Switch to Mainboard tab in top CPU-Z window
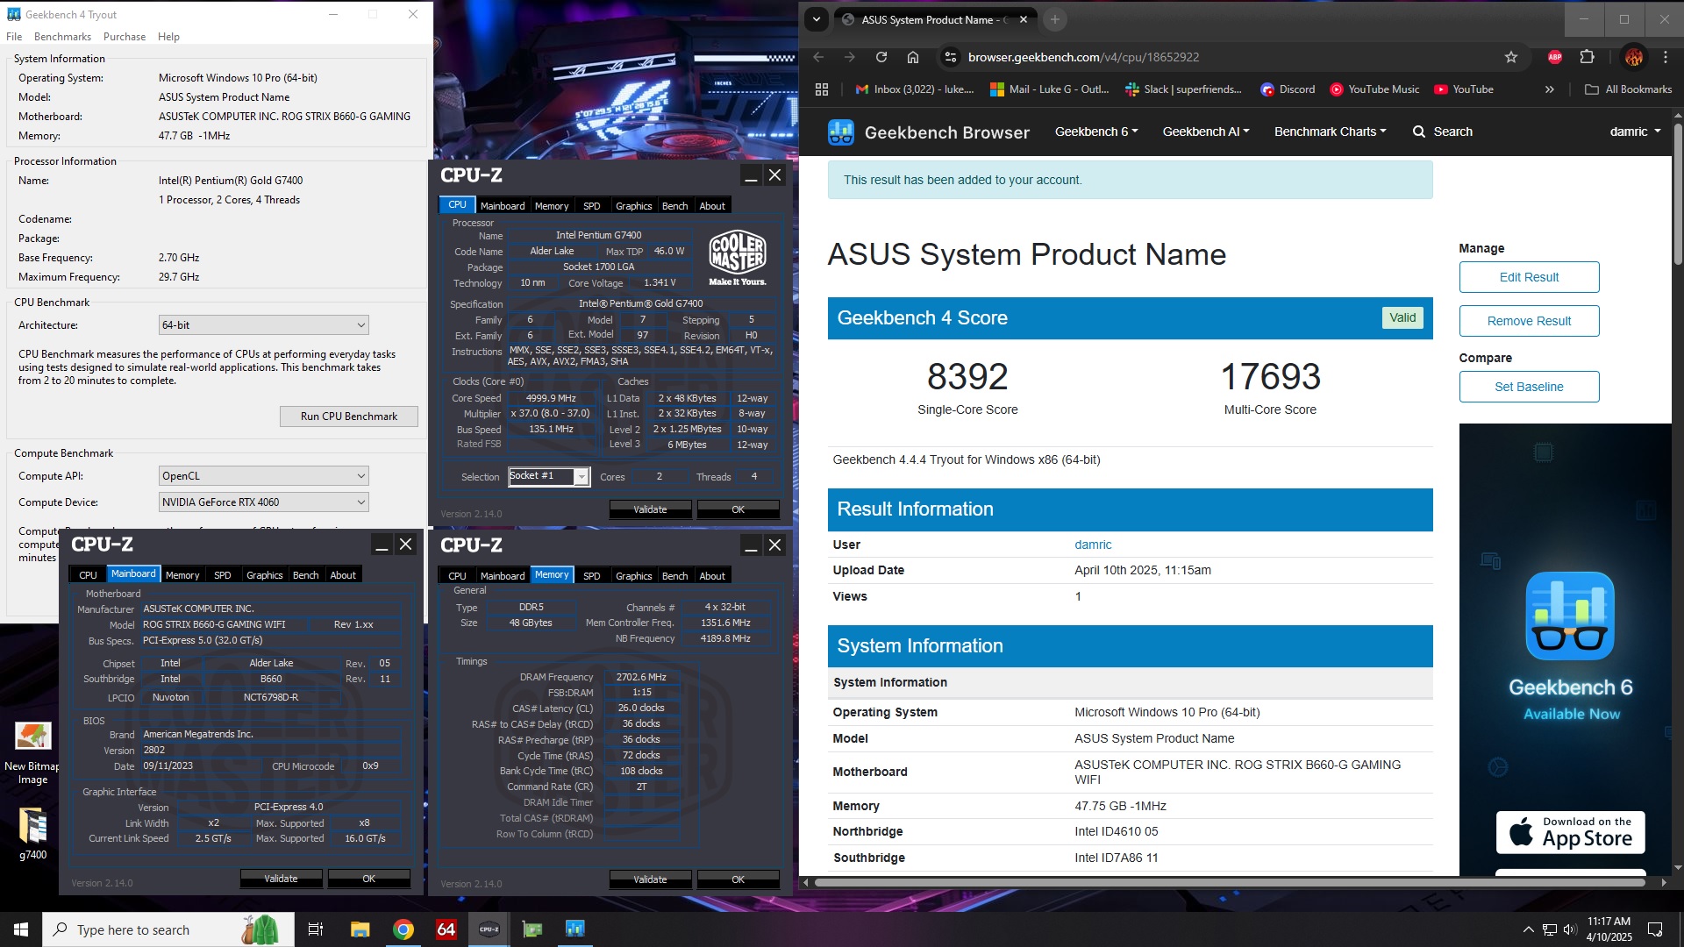Viewport: 1684px width, 947px height. pyautogui.click(x=503, y=206)
